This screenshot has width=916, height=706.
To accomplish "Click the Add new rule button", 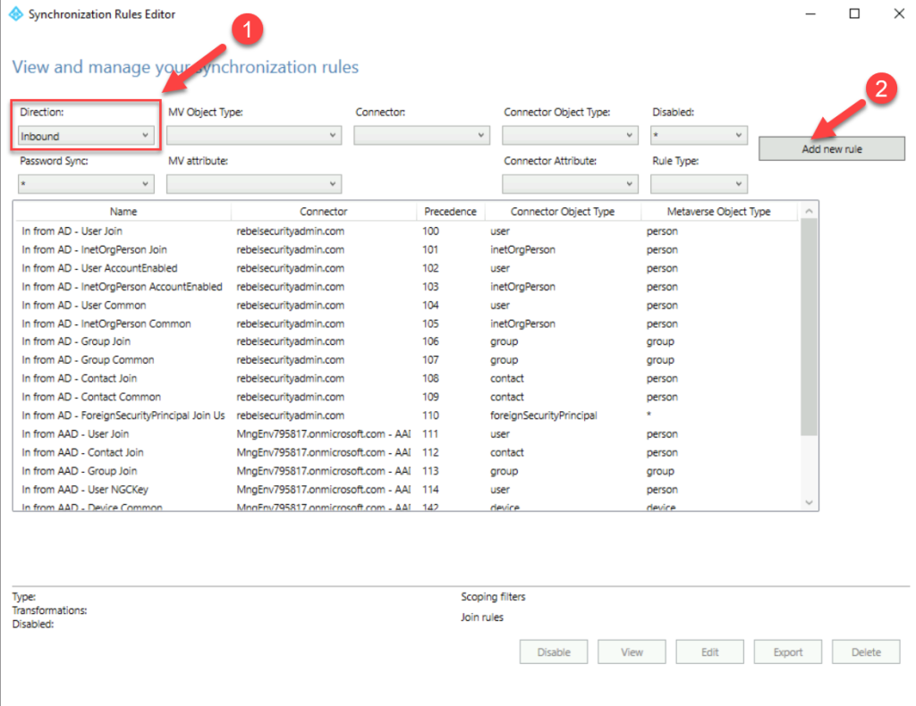I will click(x=830, y=148).
